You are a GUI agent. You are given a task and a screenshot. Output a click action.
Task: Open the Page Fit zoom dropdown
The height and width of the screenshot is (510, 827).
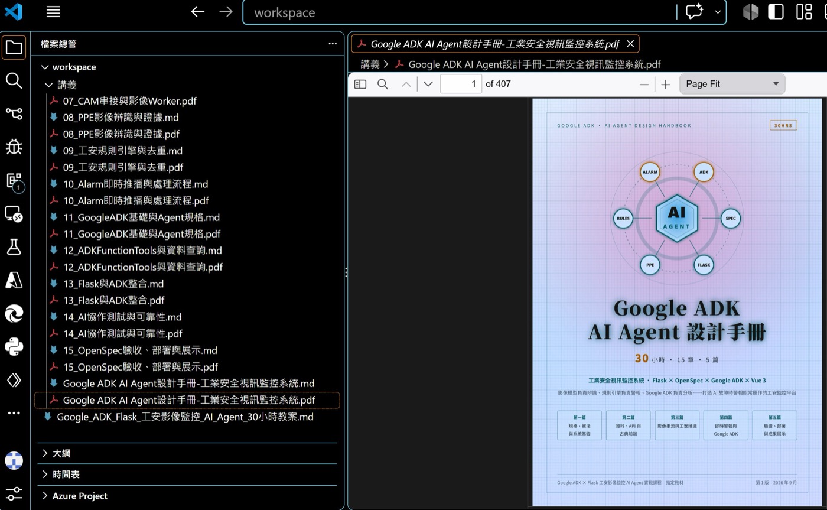tap(732, 84)
